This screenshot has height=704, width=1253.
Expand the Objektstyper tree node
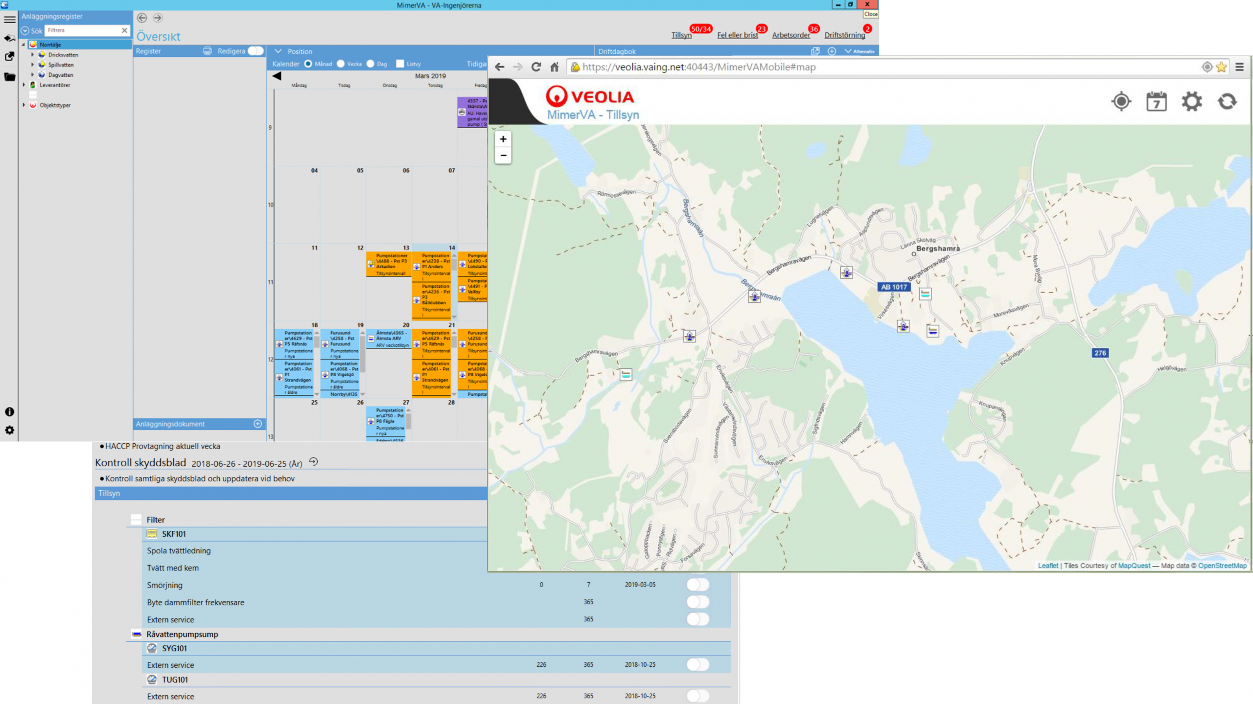pyautogui.click(x=23, y=105)
